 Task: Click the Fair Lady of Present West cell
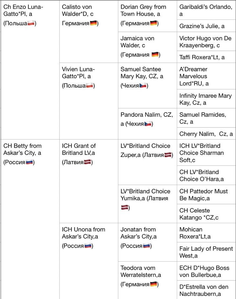[206, 252]
